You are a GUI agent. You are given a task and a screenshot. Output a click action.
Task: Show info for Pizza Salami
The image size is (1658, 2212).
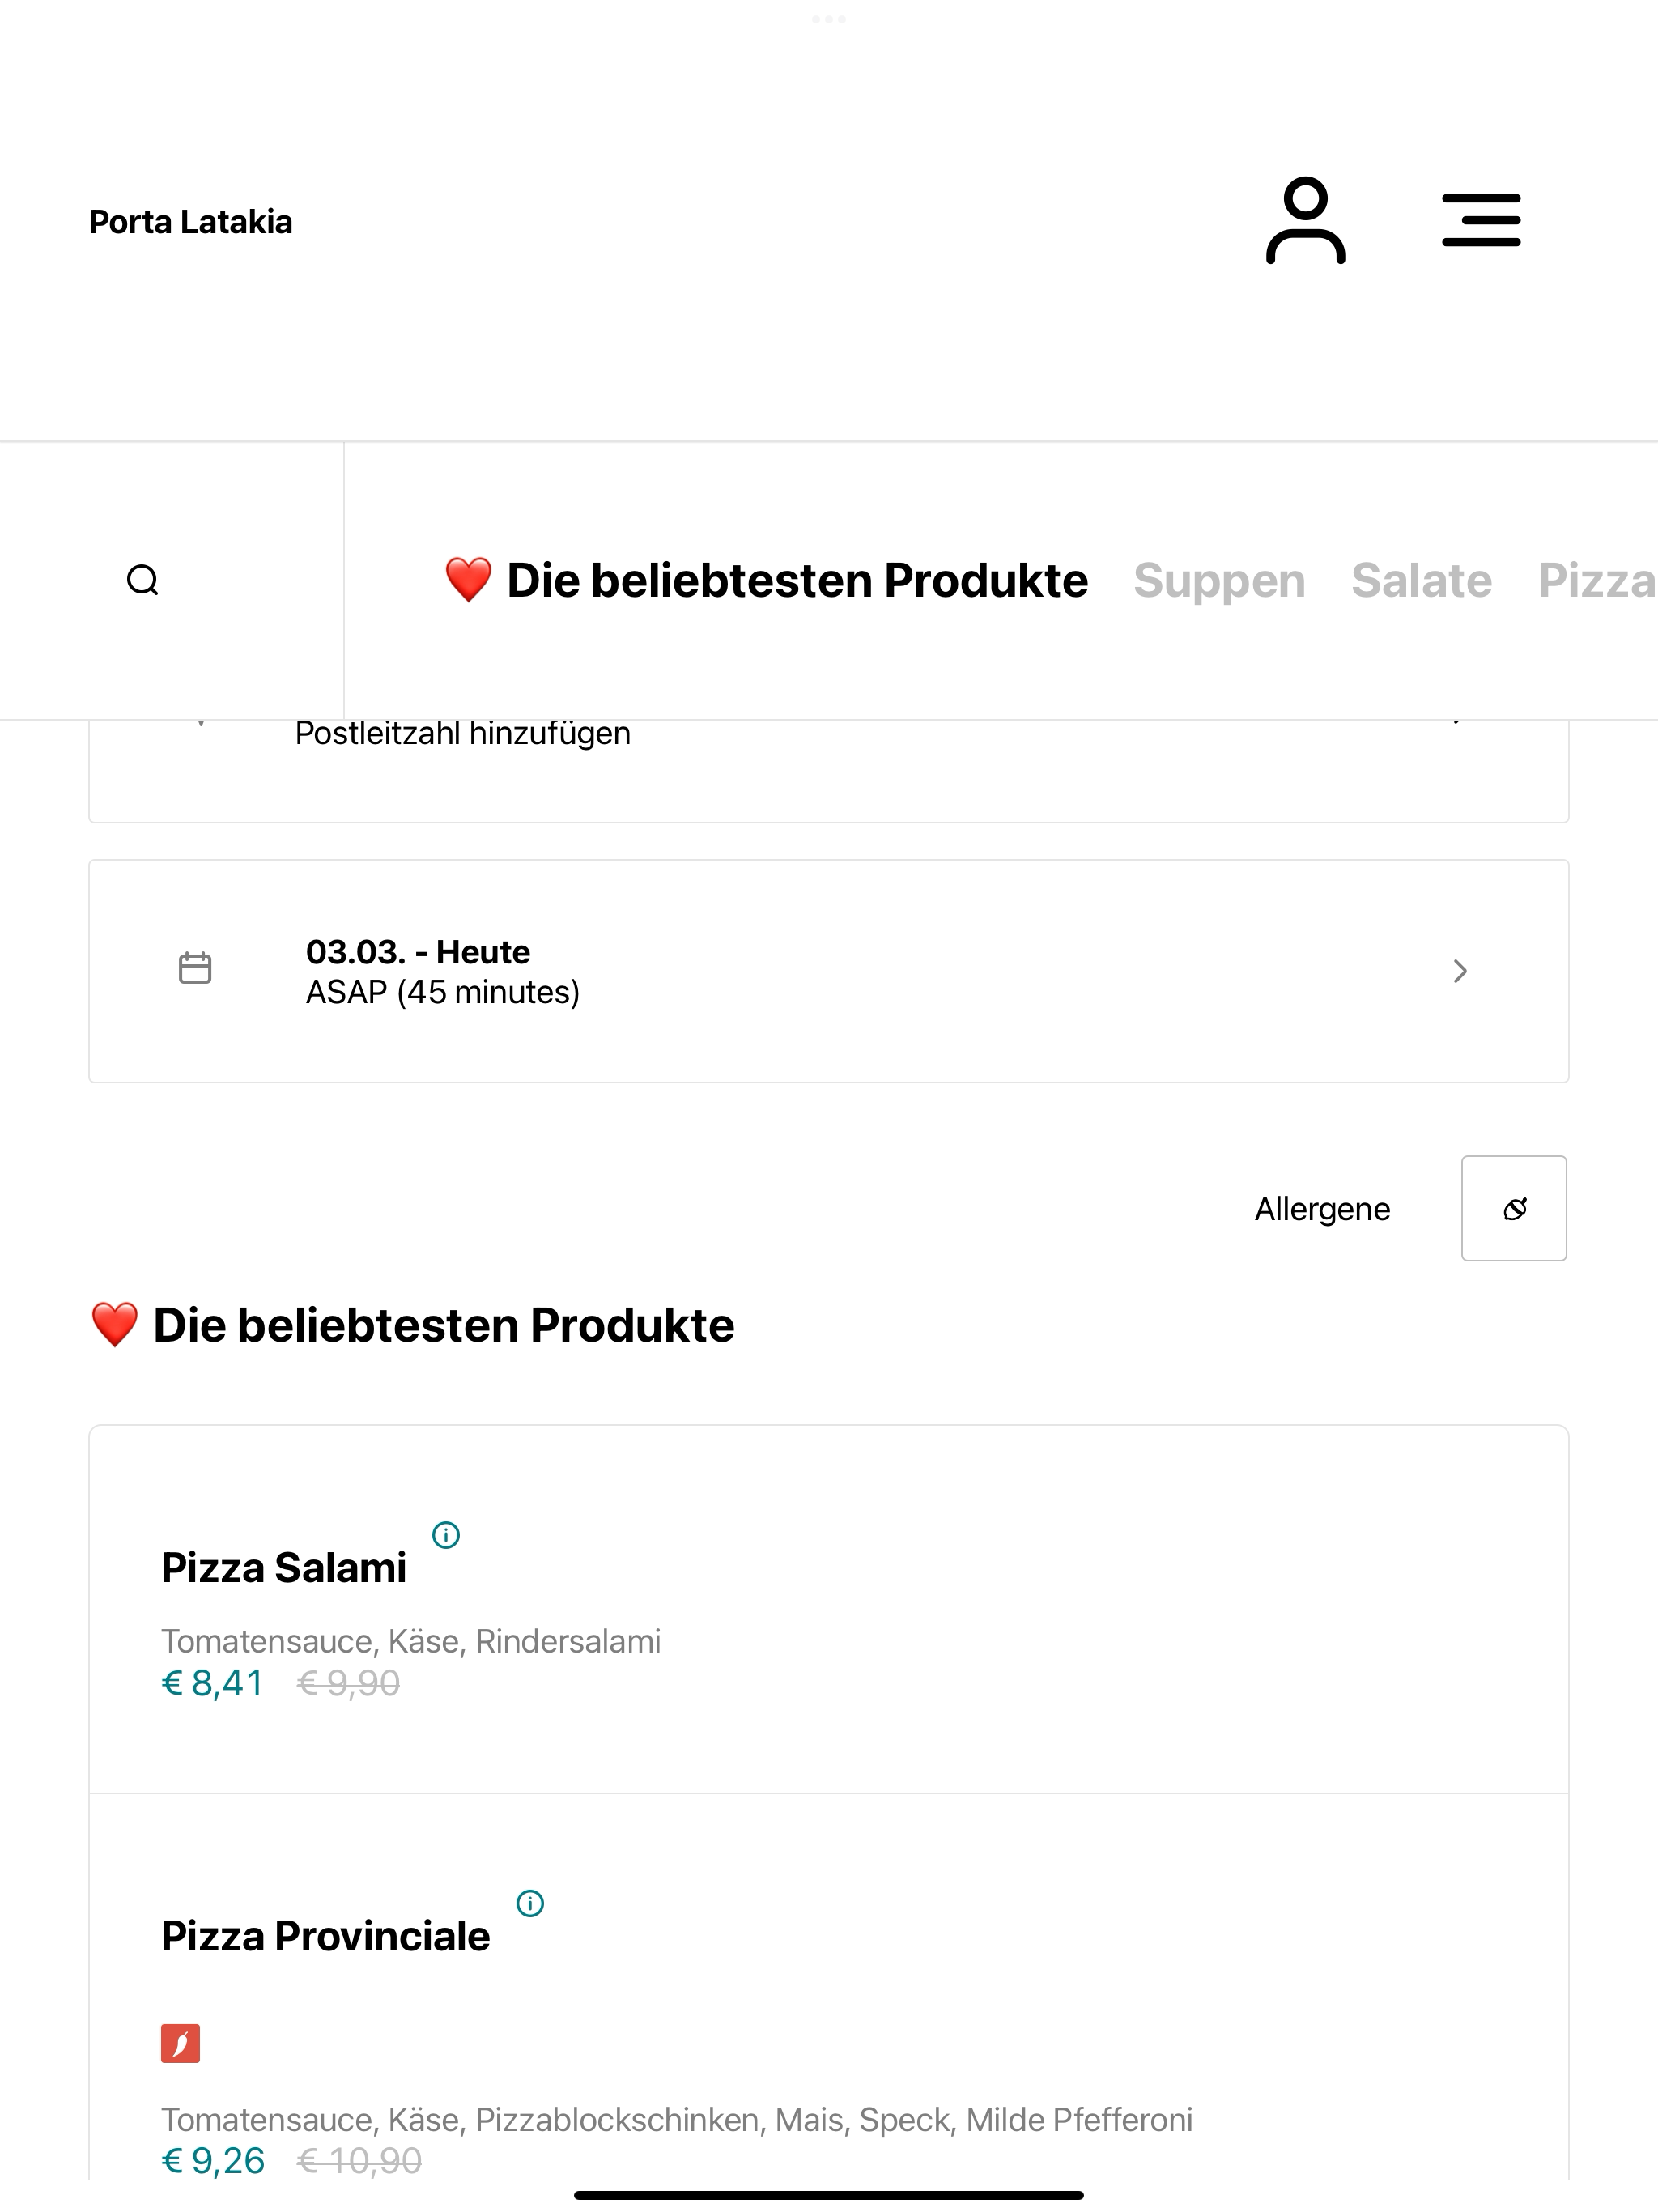pos(446,1534)
